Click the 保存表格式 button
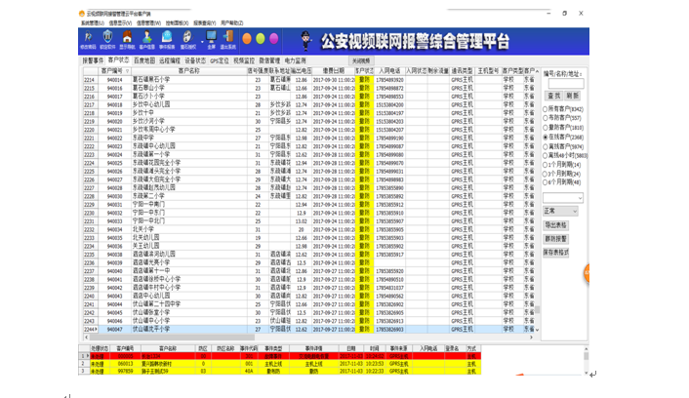Image resolution: width=689 pixels, height=398 pixels. click(556, 253)
